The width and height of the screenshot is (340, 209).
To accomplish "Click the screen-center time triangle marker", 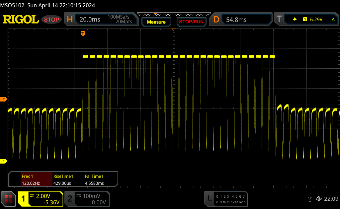I will click(174, 30).
